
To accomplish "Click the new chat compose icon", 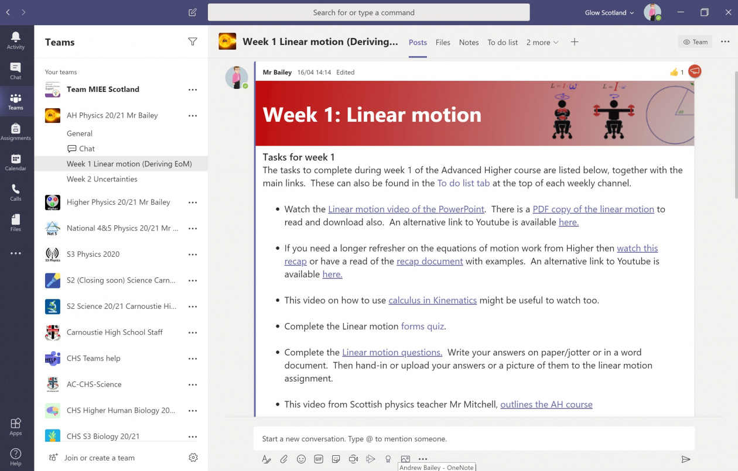I will [193, 12].
